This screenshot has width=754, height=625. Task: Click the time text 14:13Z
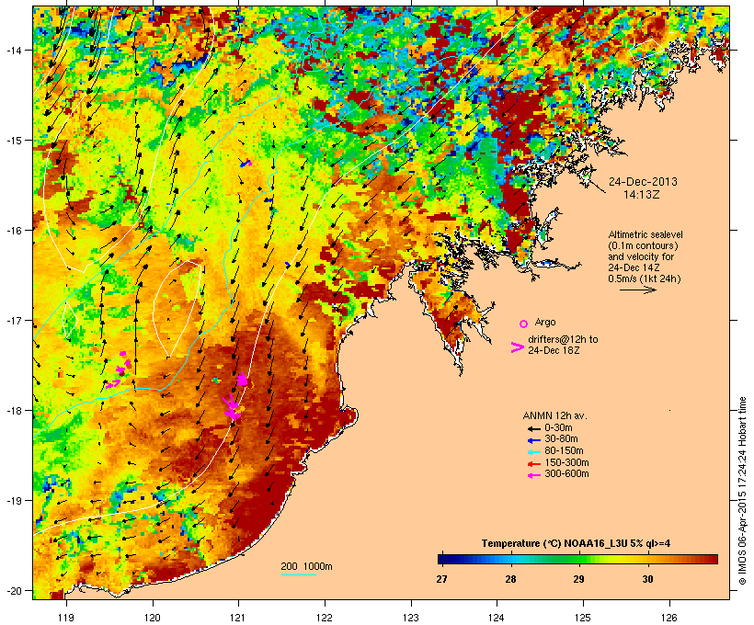click(642, 195)
